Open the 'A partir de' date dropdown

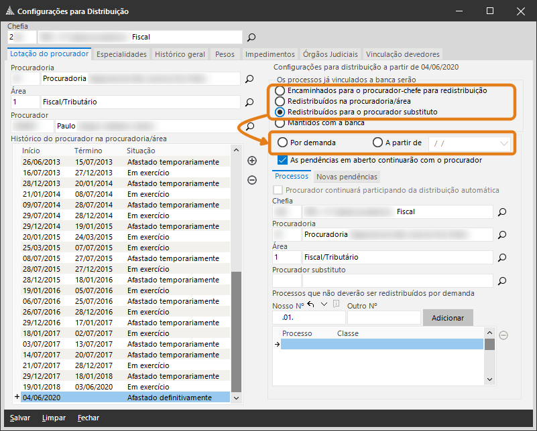coord(504,143)
